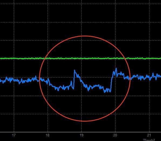Click the hour 21 axis label
Viewport: 161px width, 141px height.
[x=149, y=135]
